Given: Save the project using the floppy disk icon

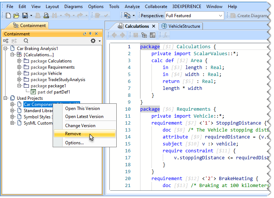Looking at the screenshot, I should point(25,15).
